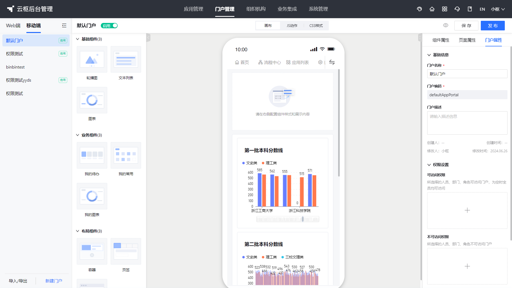Image resolution: width=512 pixels, height=288 pixels.
Task: Click the gear icon in phone nav
Action: coord(320,62)
